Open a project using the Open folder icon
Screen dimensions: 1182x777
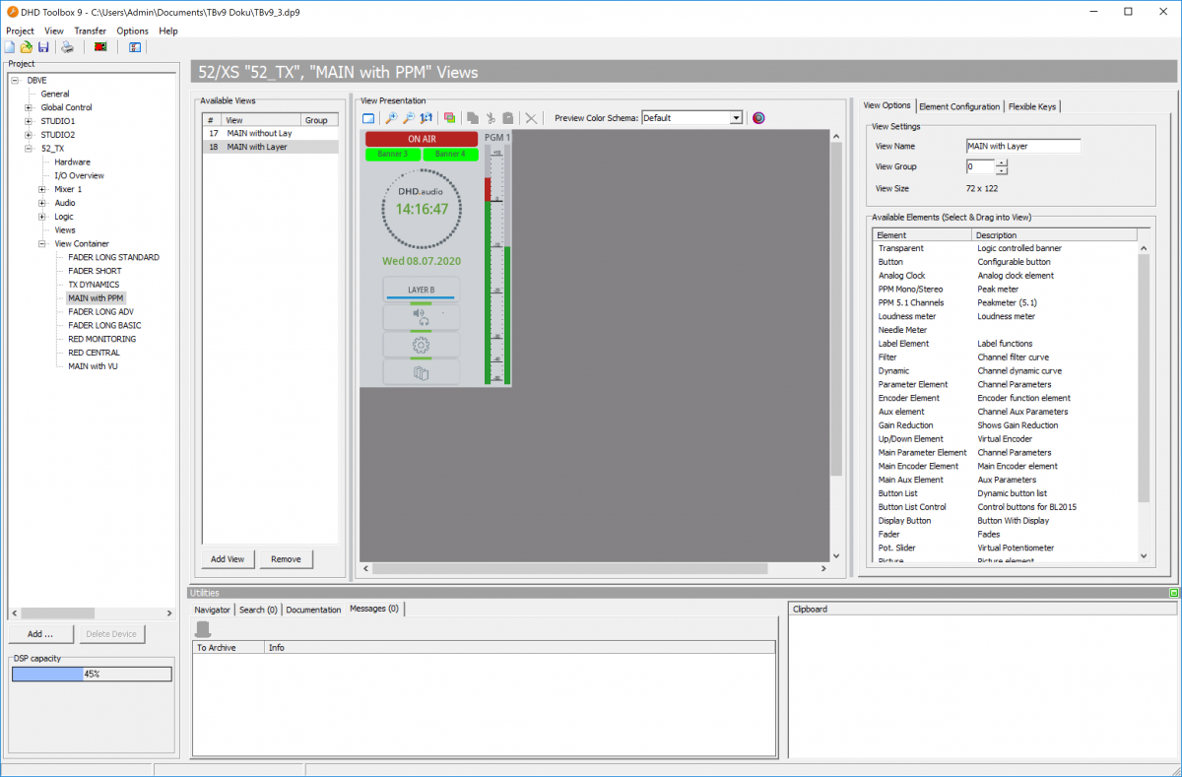coord(26,46)
